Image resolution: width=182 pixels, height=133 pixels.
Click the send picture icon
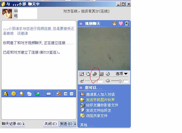tap(37, 94)
